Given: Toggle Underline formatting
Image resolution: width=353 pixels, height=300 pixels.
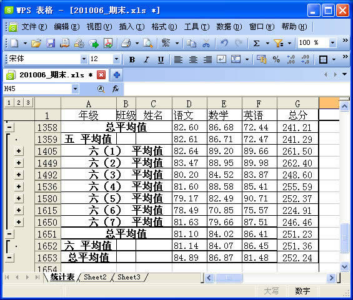Looking at the screenshot, I should point(161,59).
